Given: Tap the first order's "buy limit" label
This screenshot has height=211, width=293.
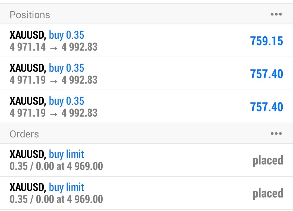Looking at the screenshot, I should click(67, 154).
